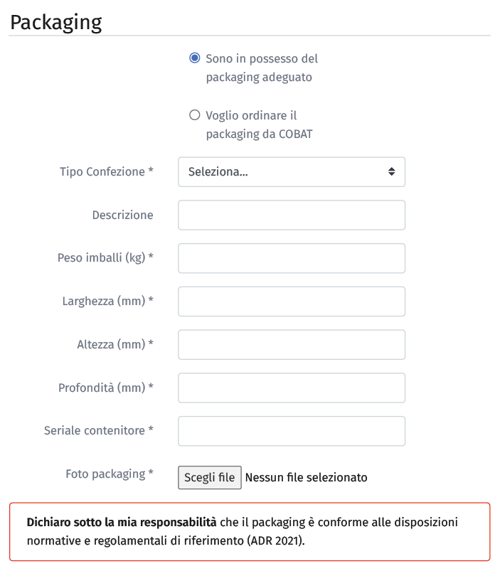Click the "Tipo Confezione *" label
This screenshot has width=495, height=566.
107,172
